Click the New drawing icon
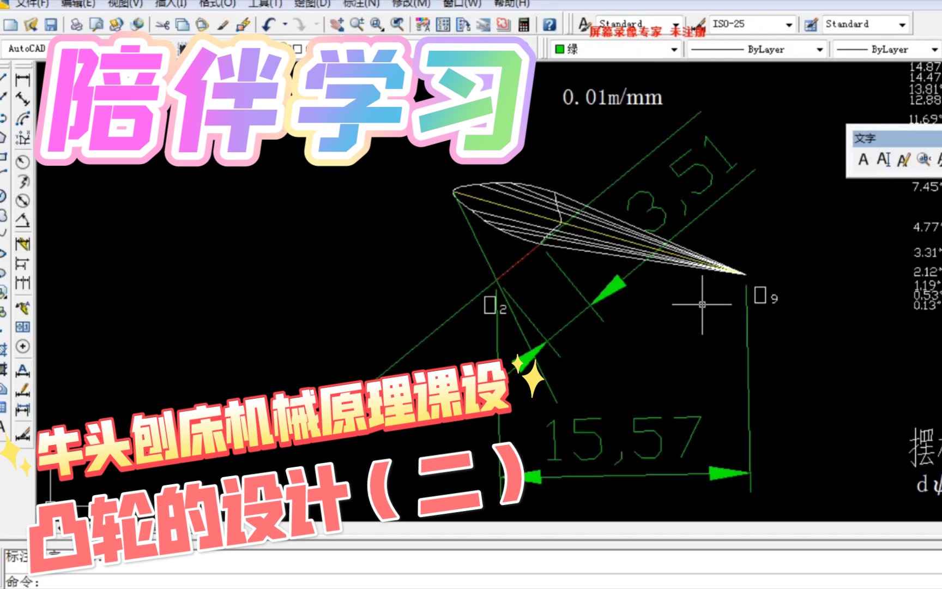 coord(11,25)
